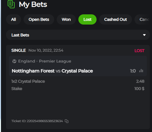
Task: Switch to the All bets tab
Action: click(x=13, y=19)
